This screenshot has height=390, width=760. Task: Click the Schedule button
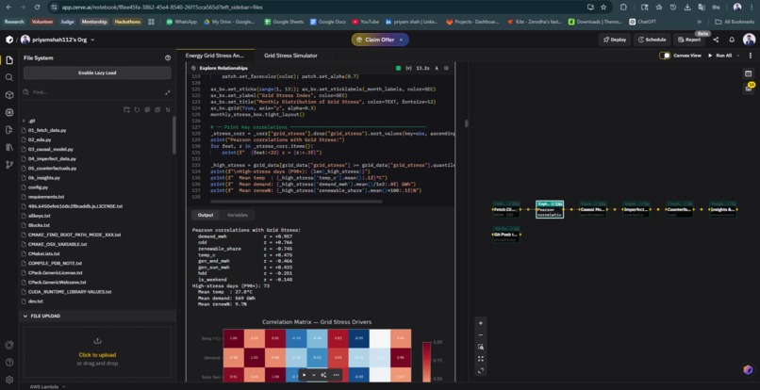coord(652,40)
